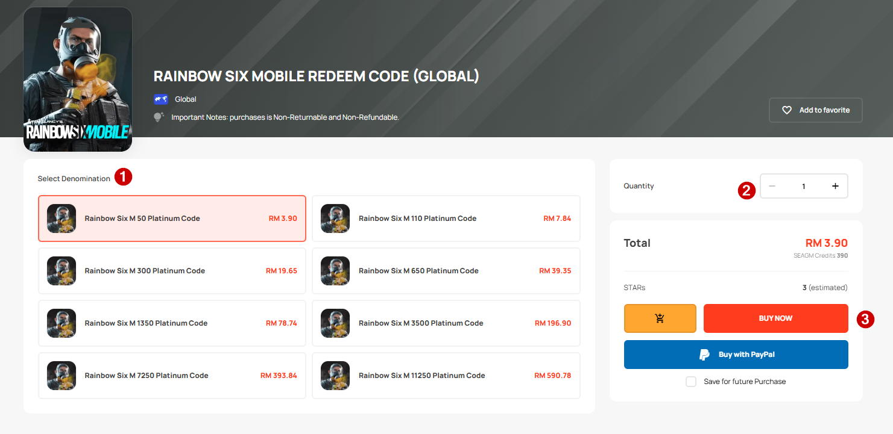Image resolution: width=893 pixels, height=434 pixels.
Task: Choose the 110 Platinum Code option
Action: tap(446, 219)
